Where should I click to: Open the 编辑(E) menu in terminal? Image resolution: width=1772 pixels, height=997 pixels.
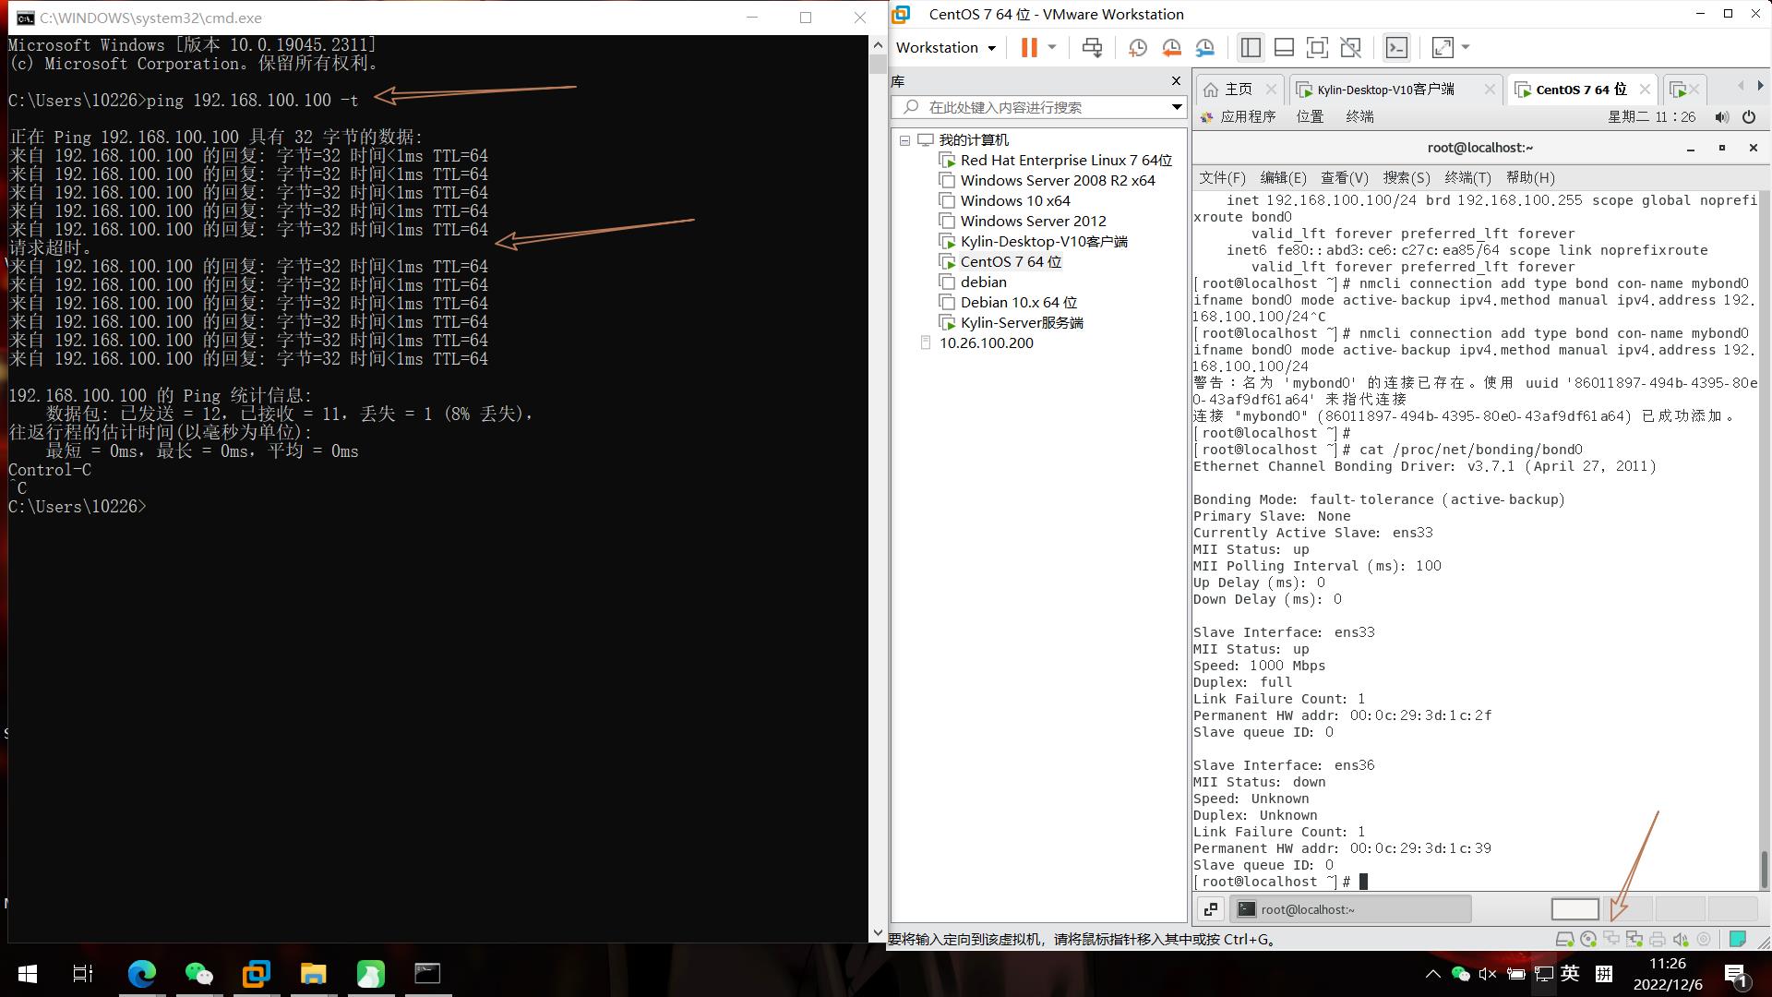tap(1283, 178)
